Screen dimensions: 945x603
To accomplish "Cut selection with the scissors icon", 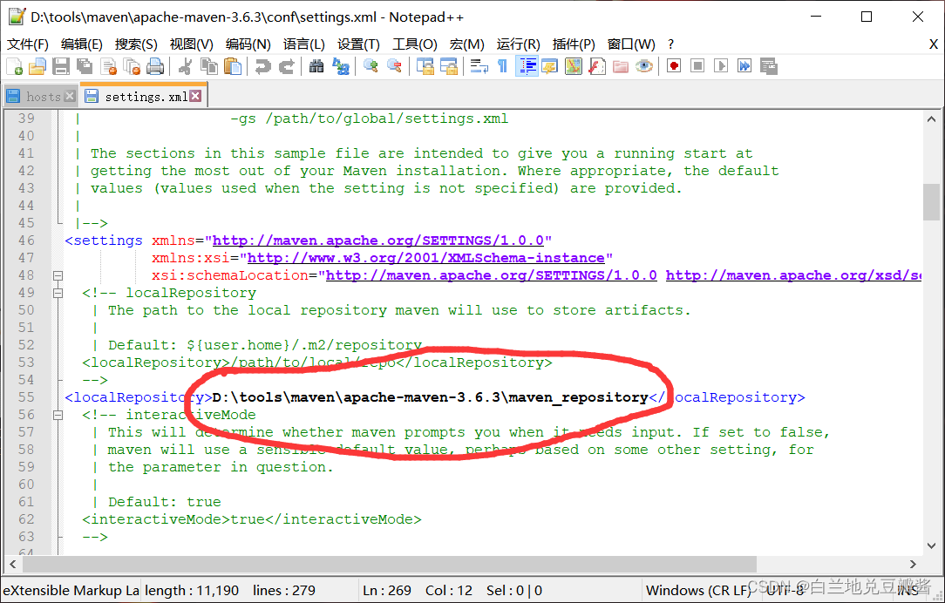I will click(x=186, y=66).
